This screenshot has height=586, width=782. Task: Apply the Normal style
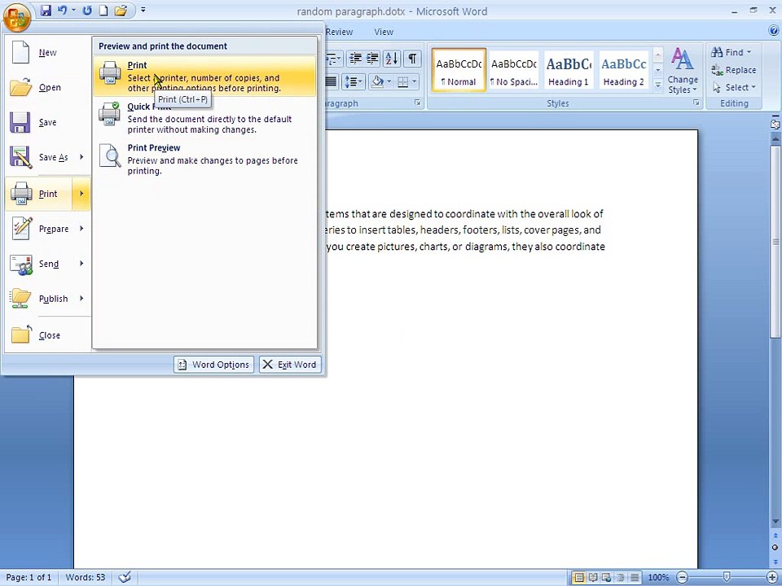click(459, 70)
